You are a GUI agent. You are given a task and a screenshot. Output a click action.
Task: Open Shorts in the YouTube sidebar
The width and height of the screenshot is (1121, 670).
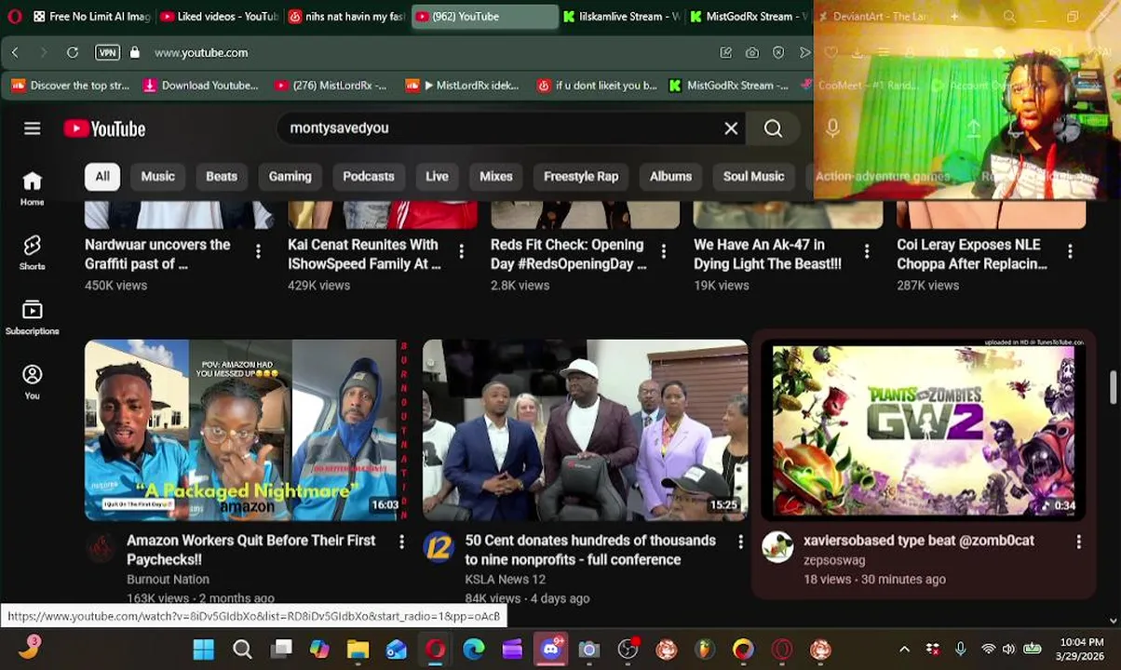coord(33,252)
